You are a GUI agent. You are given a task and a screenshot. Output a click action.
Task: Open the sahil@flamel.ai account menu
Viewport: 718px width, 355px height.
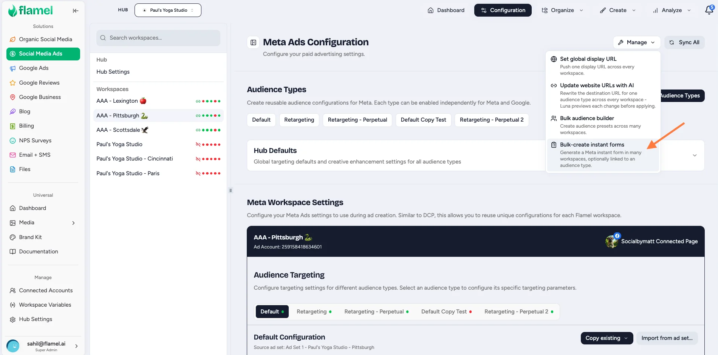click(x=43, y=346)
